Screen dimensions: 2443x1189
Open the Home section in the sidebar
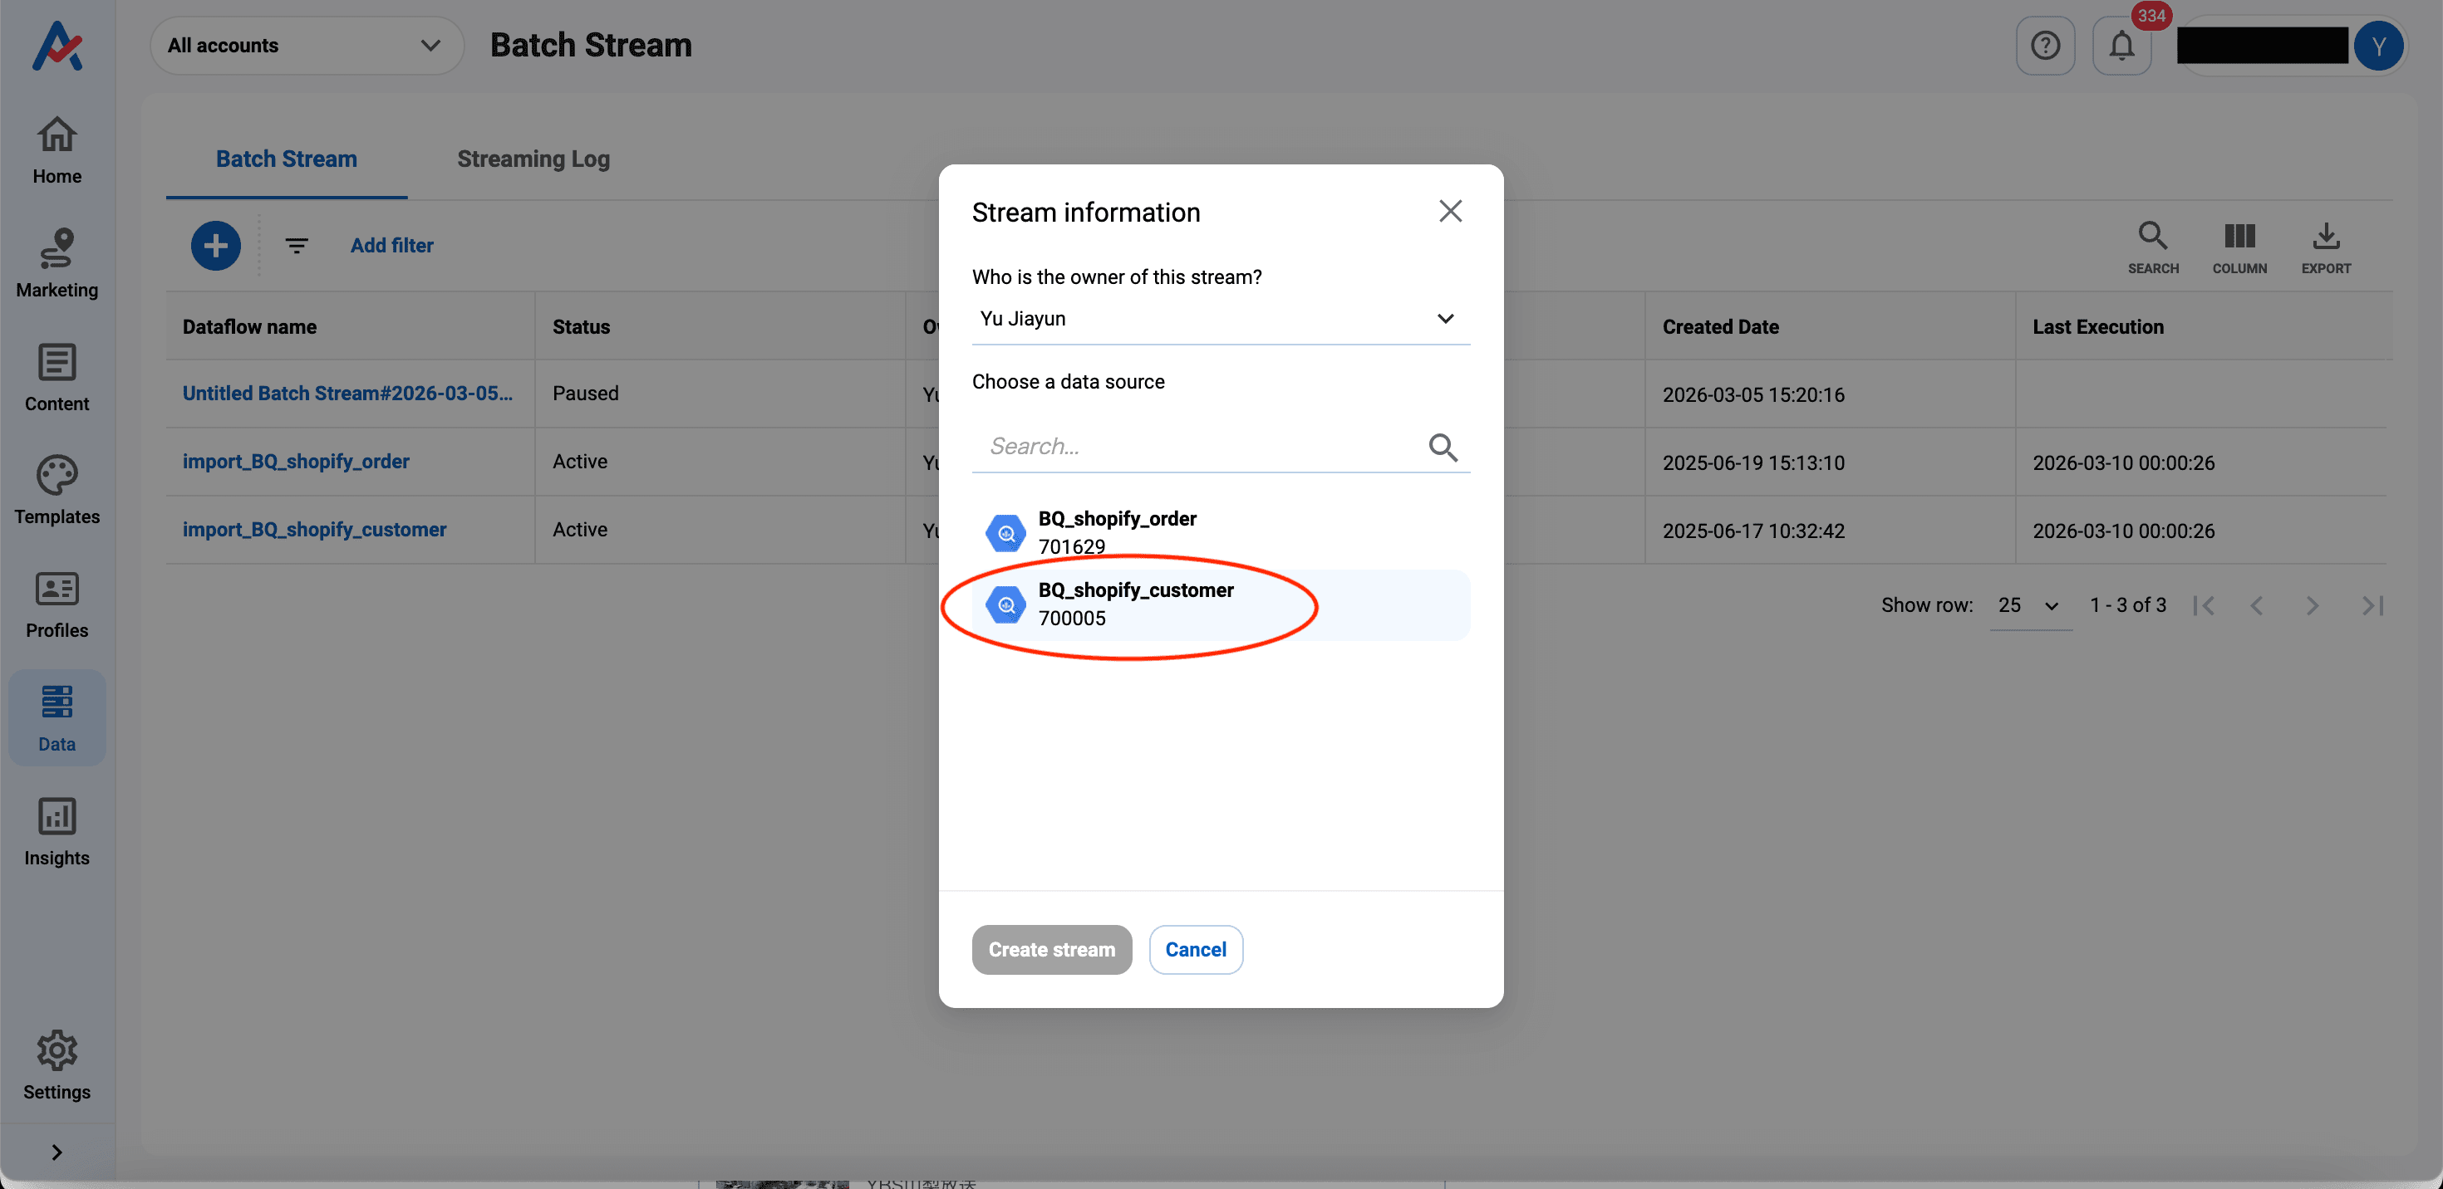(56, 149)
